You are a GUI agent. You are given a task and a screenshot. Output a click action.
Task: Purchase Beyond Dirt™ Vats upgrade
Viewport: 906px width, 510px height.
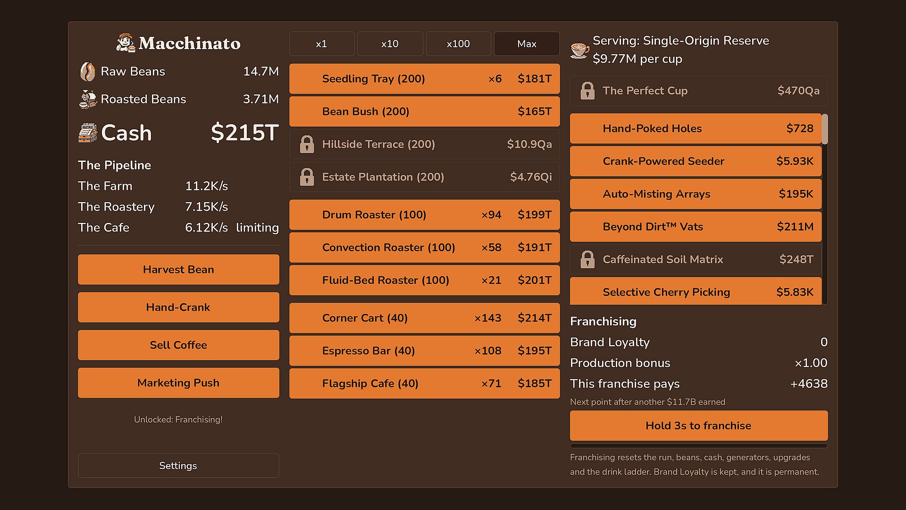[696, 227]
